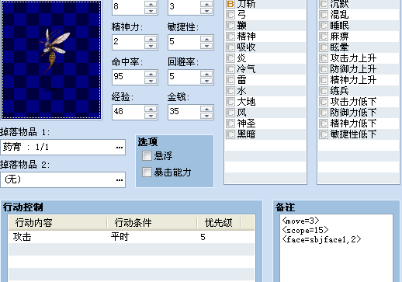Click the 优先级 column header
Image resolution: width=402 pixels, height=282 pixels.
coord(219,222)
